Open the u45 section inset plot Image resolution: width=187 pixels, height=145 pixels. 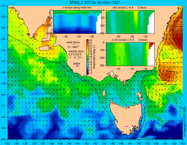click(130, 22)
